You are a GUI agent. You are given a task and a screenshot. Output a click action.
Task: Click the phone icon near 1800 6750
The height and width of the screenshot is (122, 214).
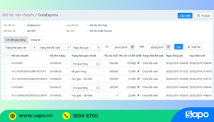66,116
